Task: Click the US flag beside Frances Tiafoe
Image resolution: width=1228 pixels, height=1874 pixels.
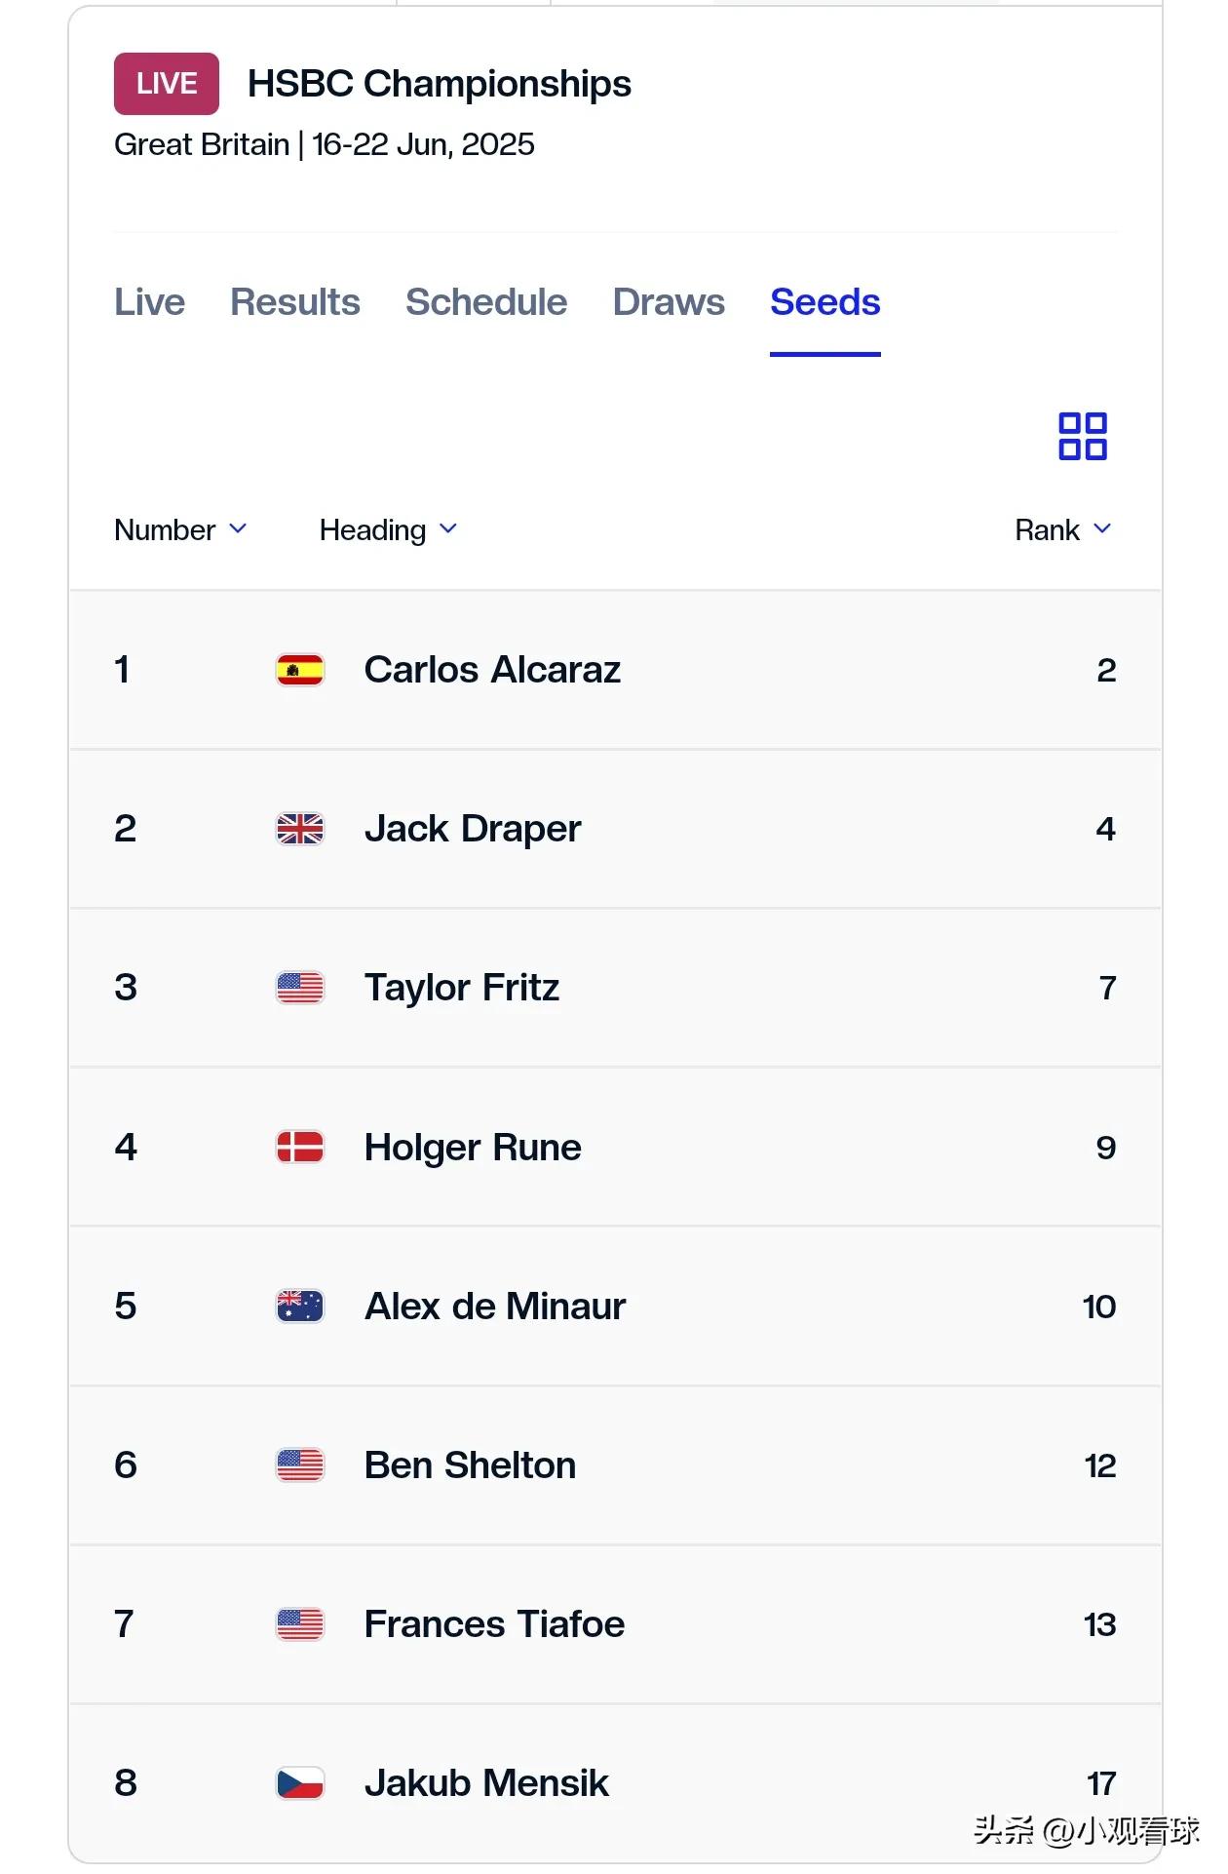Action: point(300,1624)
